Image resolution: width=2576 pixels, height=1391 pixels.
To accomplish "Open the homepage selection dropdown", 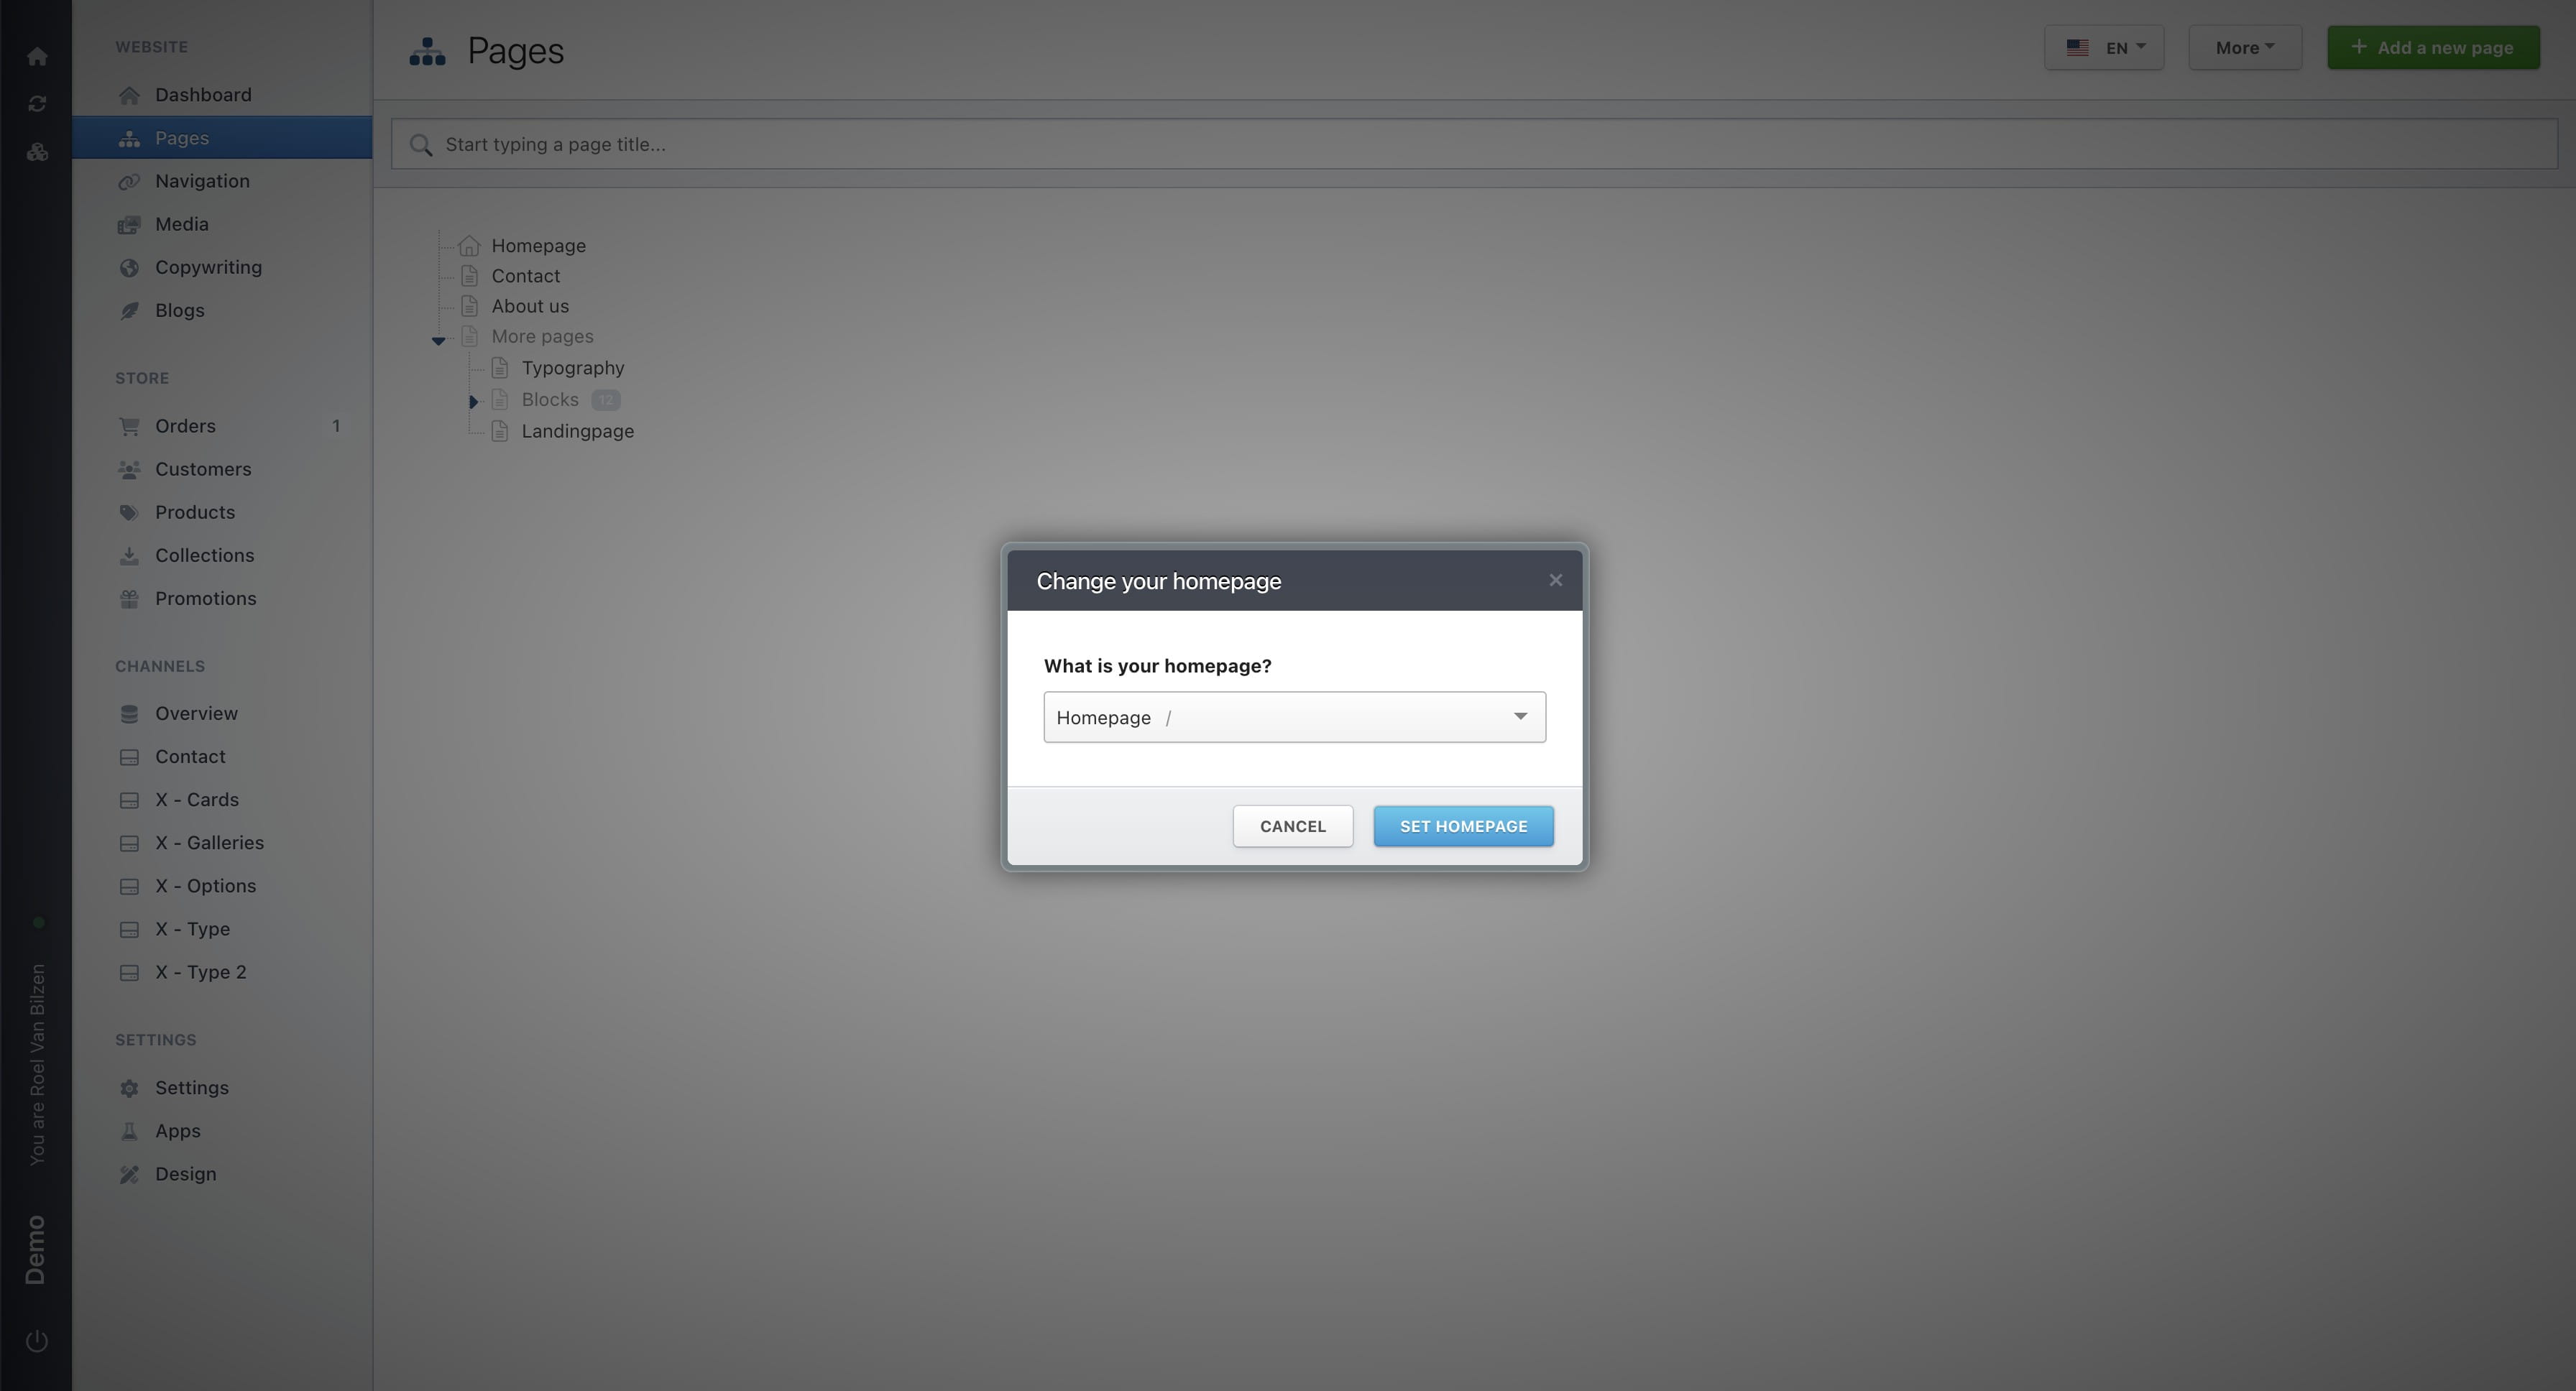I will click(1294, 716).
